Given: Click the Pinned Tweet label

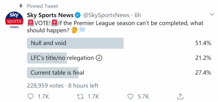Looking at the screenshot, I should click(42, 6).
